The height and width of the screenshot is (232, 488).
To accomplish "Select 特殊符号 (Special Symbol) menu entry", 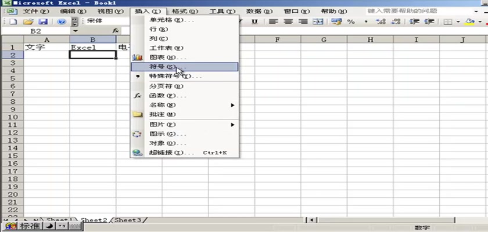I will pos(185,76).
